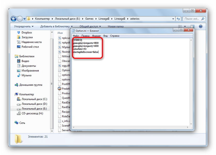Open 'Библиотеки' in the navigation pane
Image resolution: width=216 pixels, height=155 pixels.
point(25,56)
